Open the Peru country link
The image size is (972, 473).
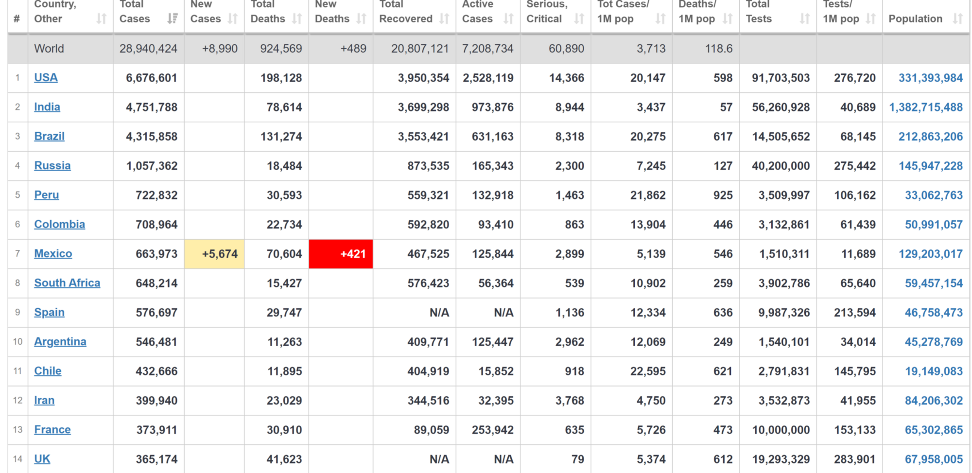pos(47,195)
